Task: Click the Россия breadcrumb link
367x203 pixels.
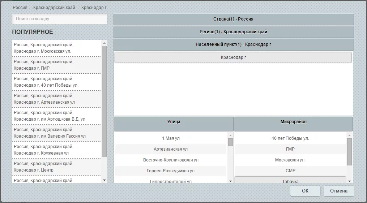Action: click(x=20, y=8)
